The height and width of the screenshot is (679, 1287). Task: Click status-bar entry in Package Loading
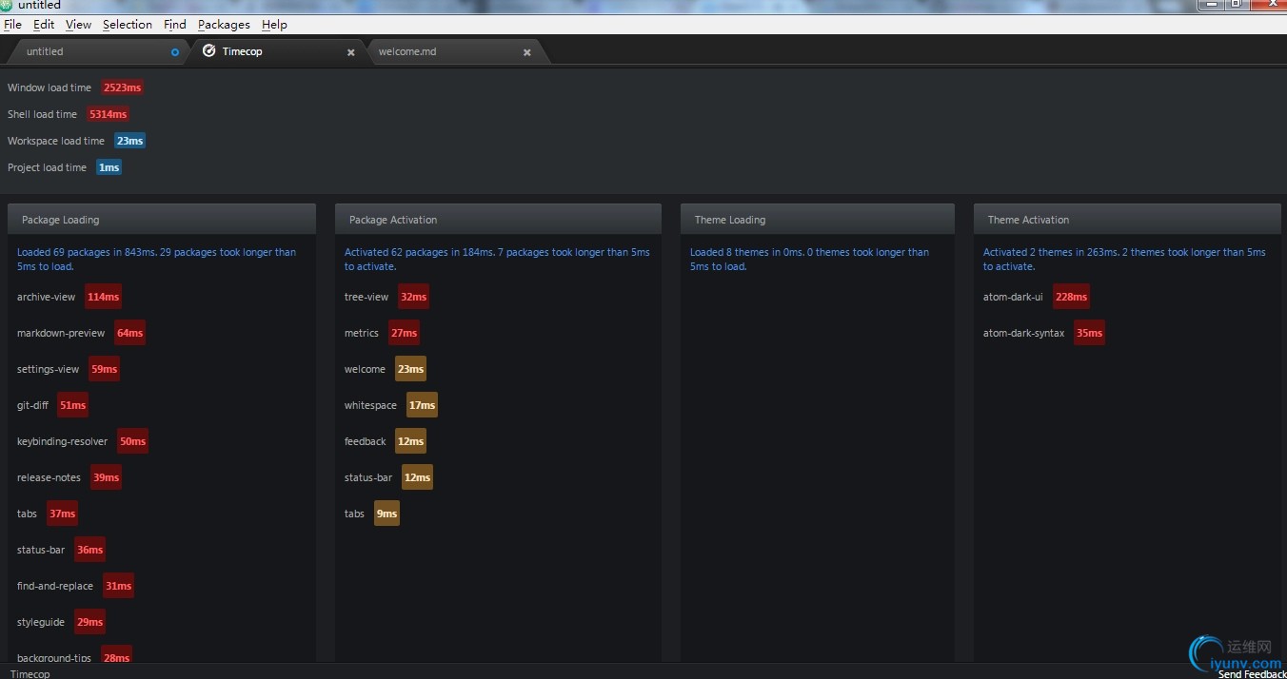(x=61, y=550)
